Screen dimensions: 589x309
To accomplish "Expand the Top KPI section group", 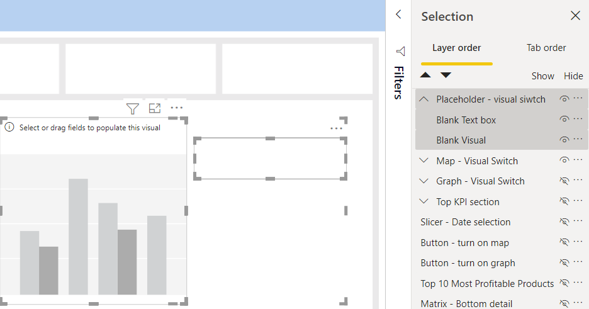I will [x=424, y=201].
